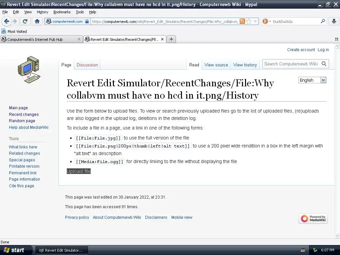Open Help about MediaWiki link

tap(29, 127)
